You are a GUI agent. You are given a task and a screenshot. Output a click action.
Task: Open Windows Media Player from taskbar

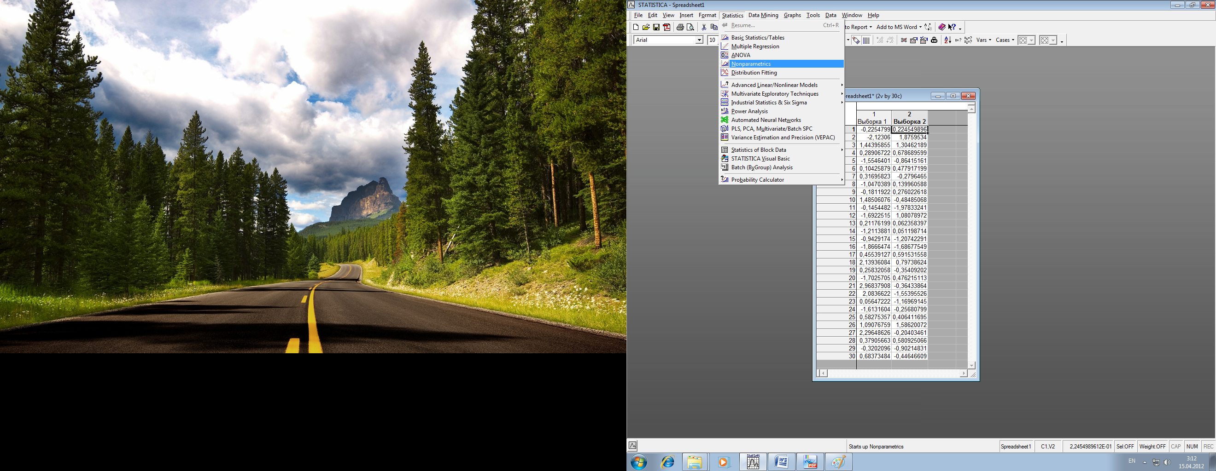tap(723, 462)
